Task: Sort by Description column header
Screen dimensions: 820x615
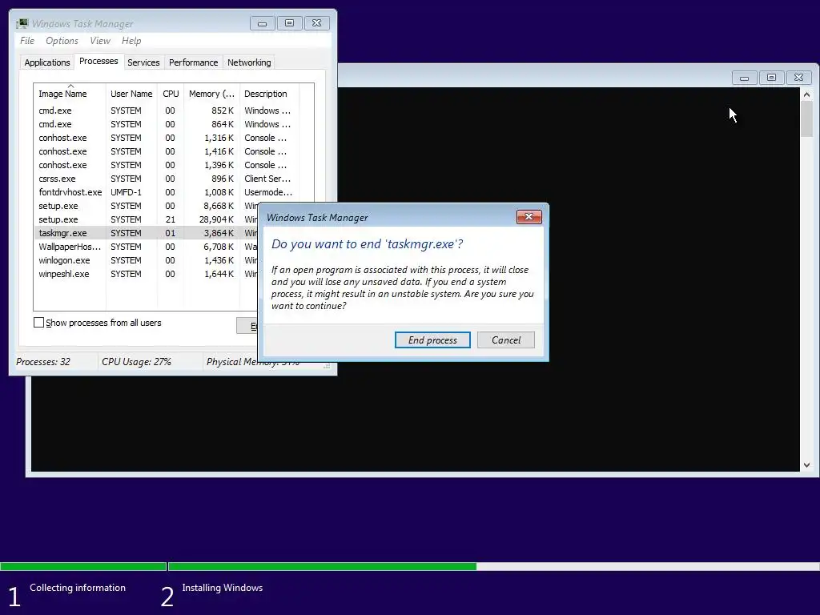Action: (x=269, y=94)
